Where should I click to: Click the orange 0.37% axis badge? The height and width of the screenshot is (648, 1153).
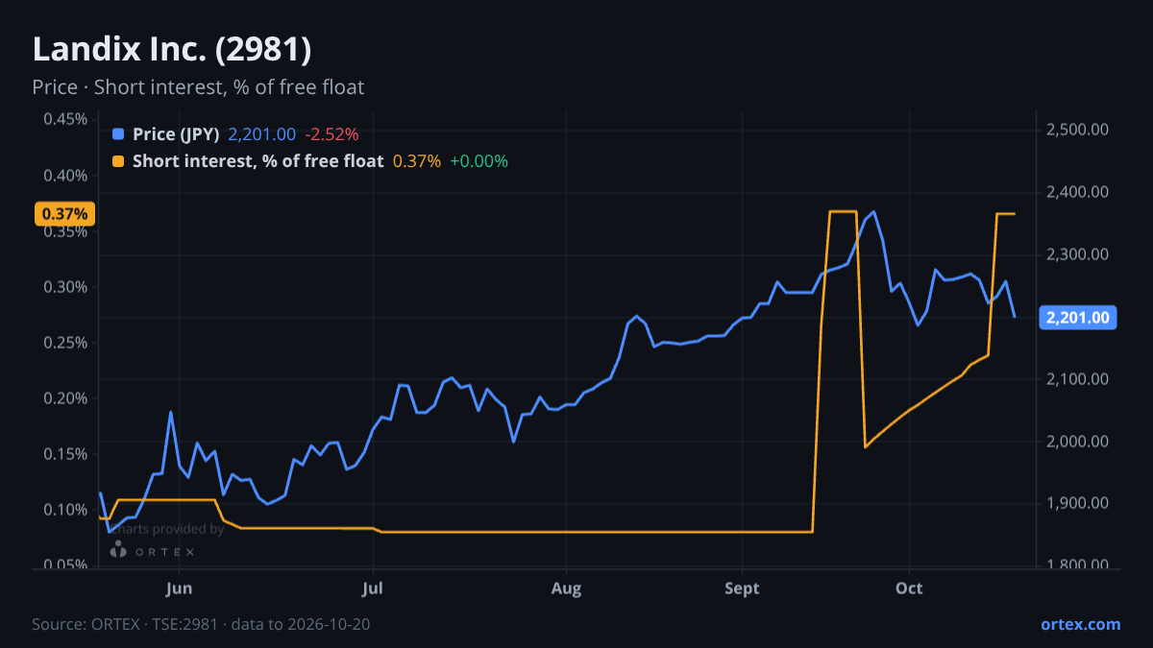(64, 213)
